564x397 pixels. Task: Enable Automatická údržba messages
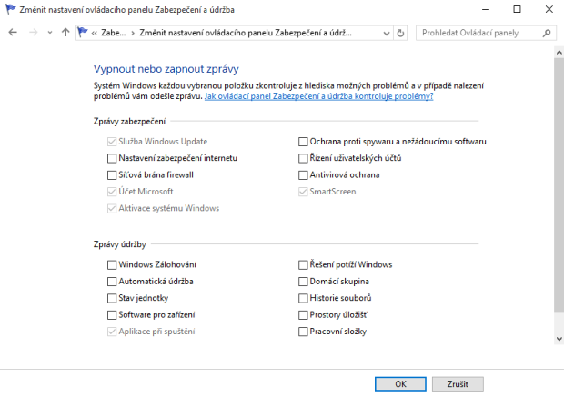click(x=112, y=282)
